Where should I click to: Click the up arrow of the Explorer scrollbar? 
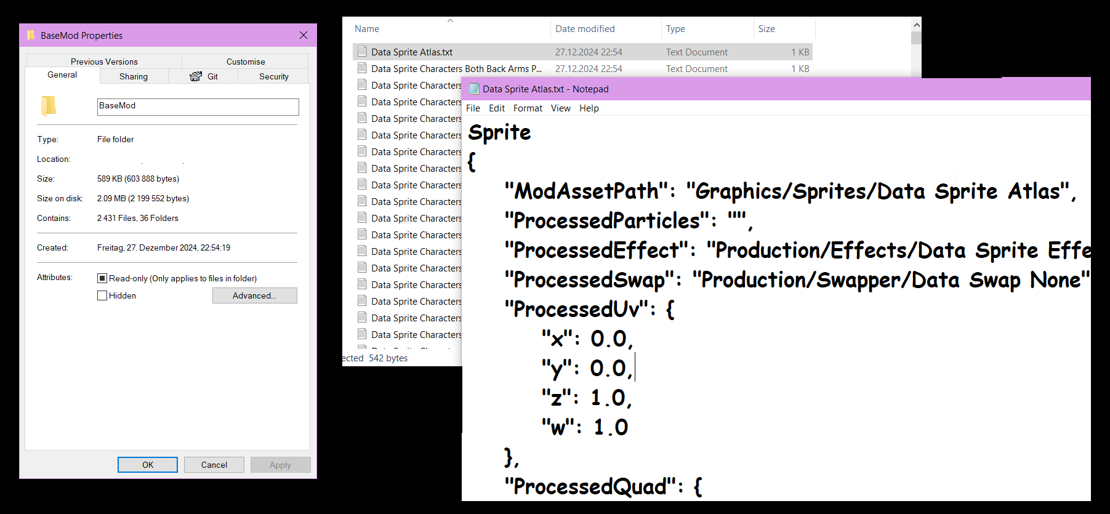916,25
